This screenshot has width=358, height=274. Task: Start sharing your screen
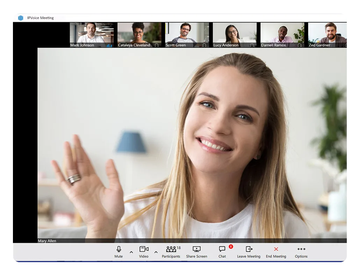click(196, 252)
